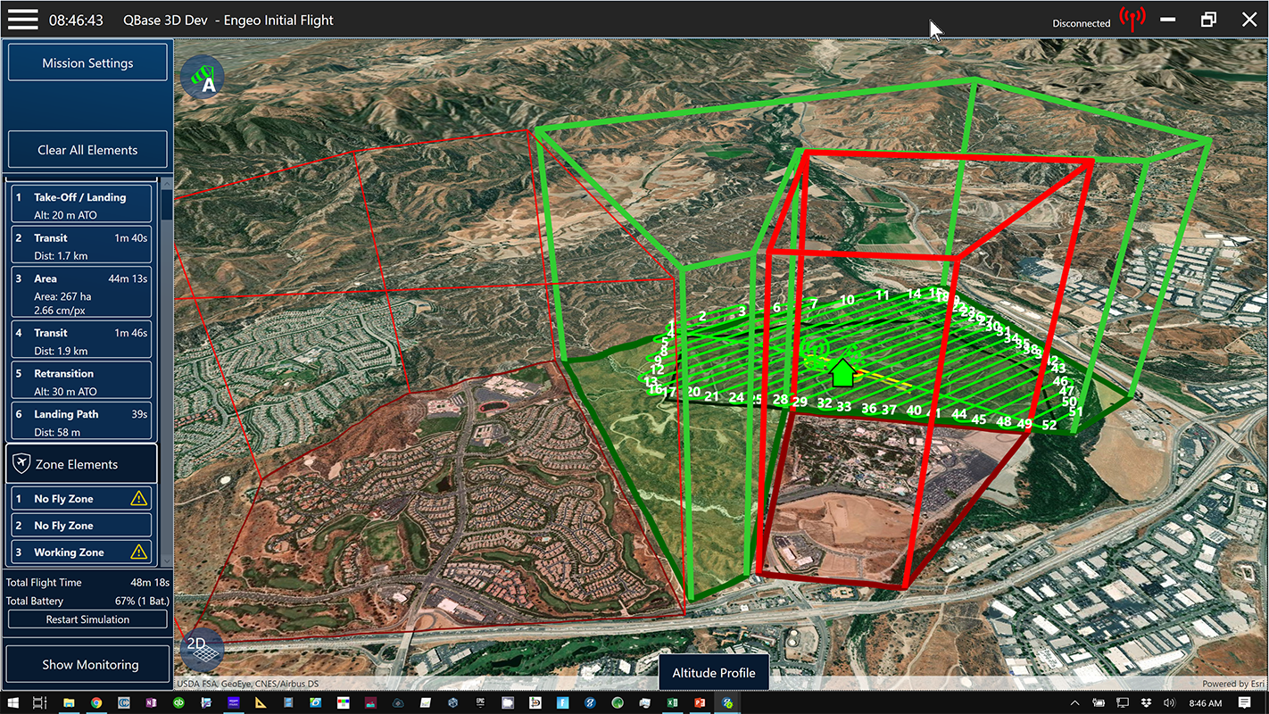1269x714 pixels.
Task: Click the red disconnected antenna icon
Action: click(x=1132, y=20)
